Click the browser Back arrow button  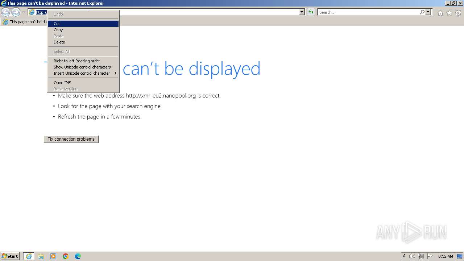pos(5,12)
